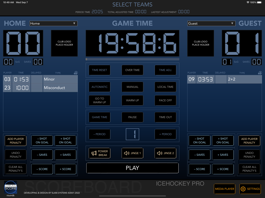This screenshot has width=265, height=198.
Task: Click the SELECT TEAMS heading
Action: click(x=132, y=5)
